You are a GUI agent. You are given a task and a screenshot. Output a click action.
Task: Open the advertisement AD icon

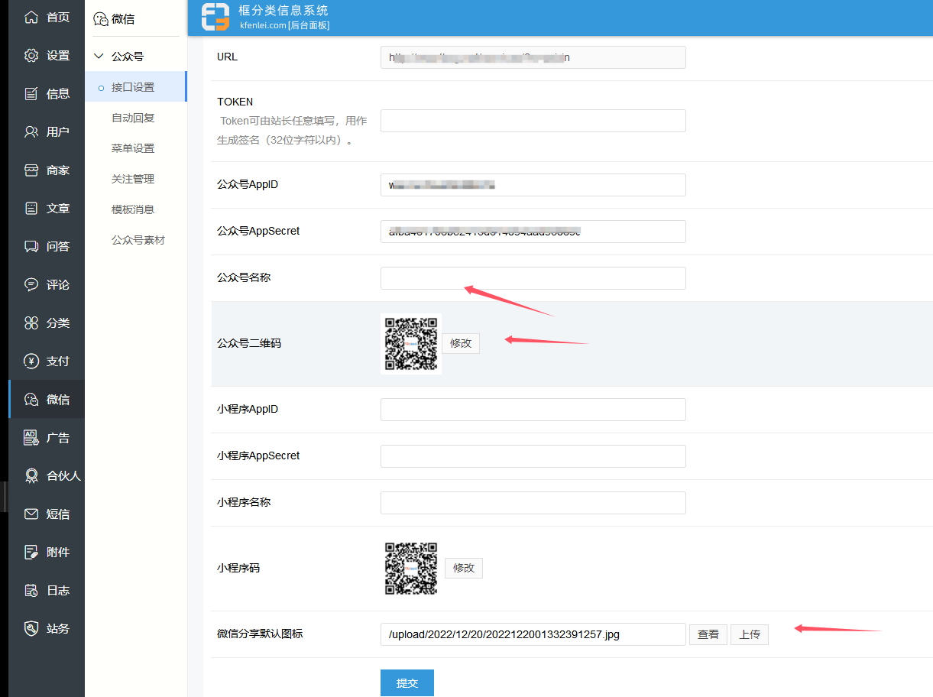[31, 437]
